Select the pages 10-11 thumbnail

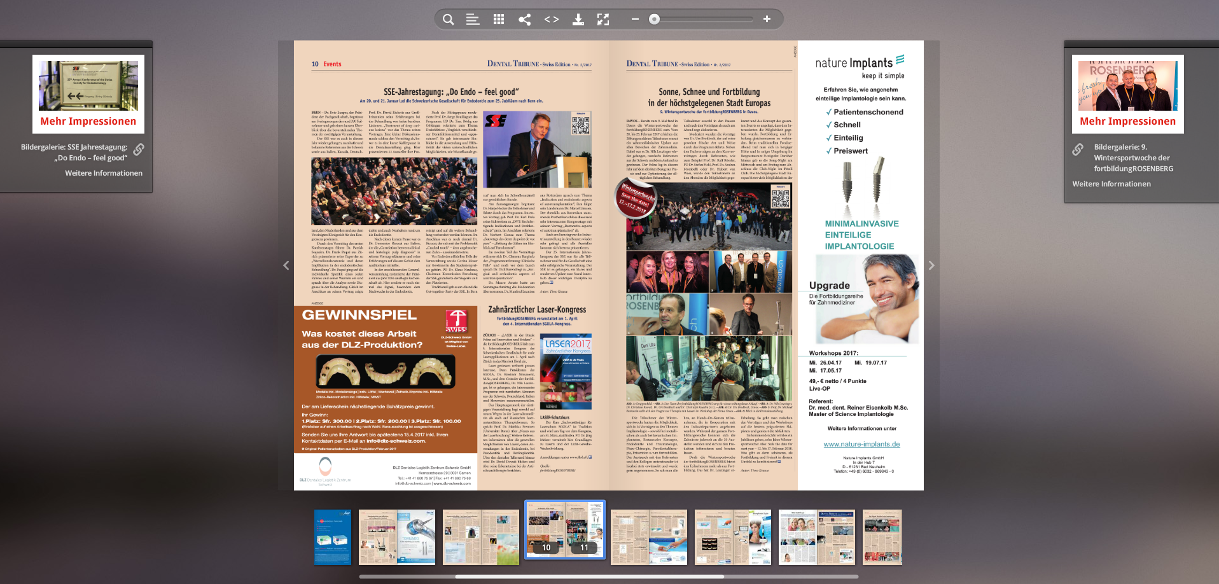click(565, 529)
